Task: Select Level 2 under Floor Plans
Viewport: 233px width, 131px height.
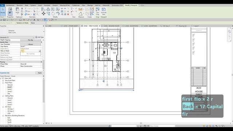Action: 10,89
